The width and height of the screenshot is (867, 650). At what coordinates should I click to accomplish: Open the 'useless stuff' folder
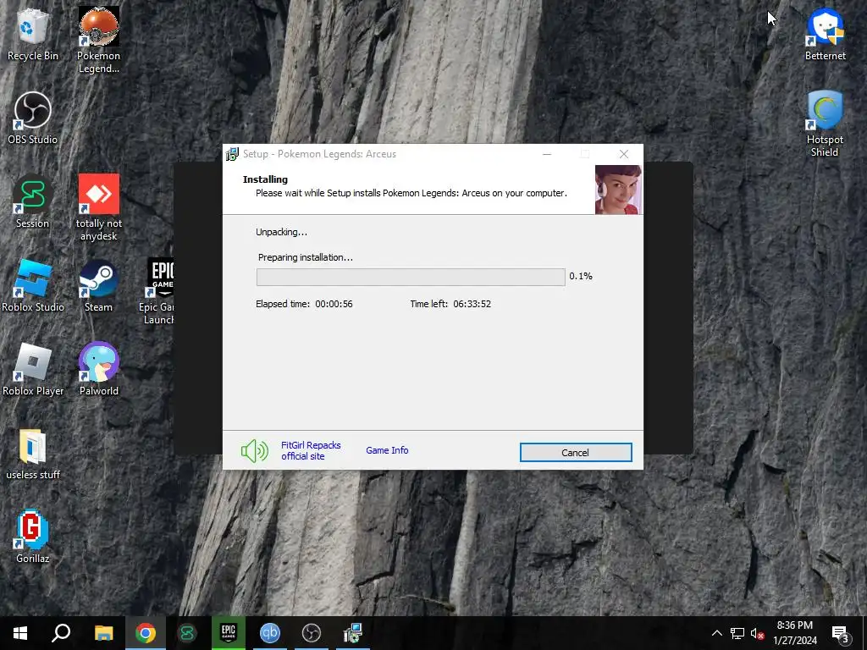[x=33, y=454]
